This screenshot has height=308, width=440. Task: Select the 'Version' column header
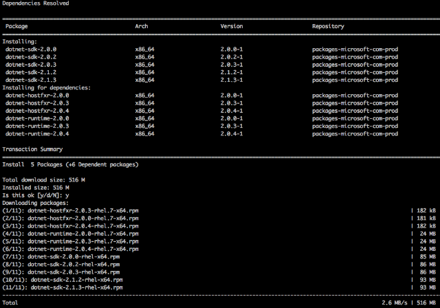coord(232,26)
